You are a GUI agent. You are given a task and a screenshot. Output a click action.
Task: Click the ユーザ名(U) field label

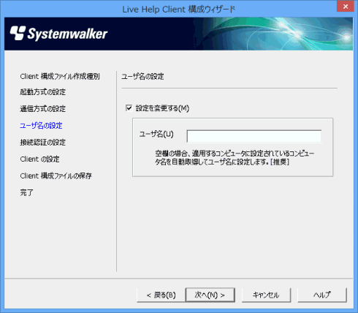click(156, 134)
